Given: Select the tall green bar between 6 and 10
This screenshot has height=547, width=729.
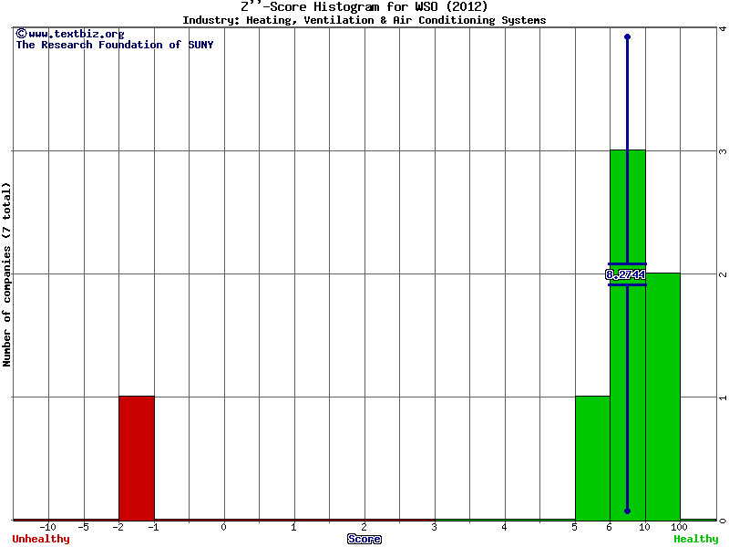Looking at the screenshot, I should [x=628, y=335].
